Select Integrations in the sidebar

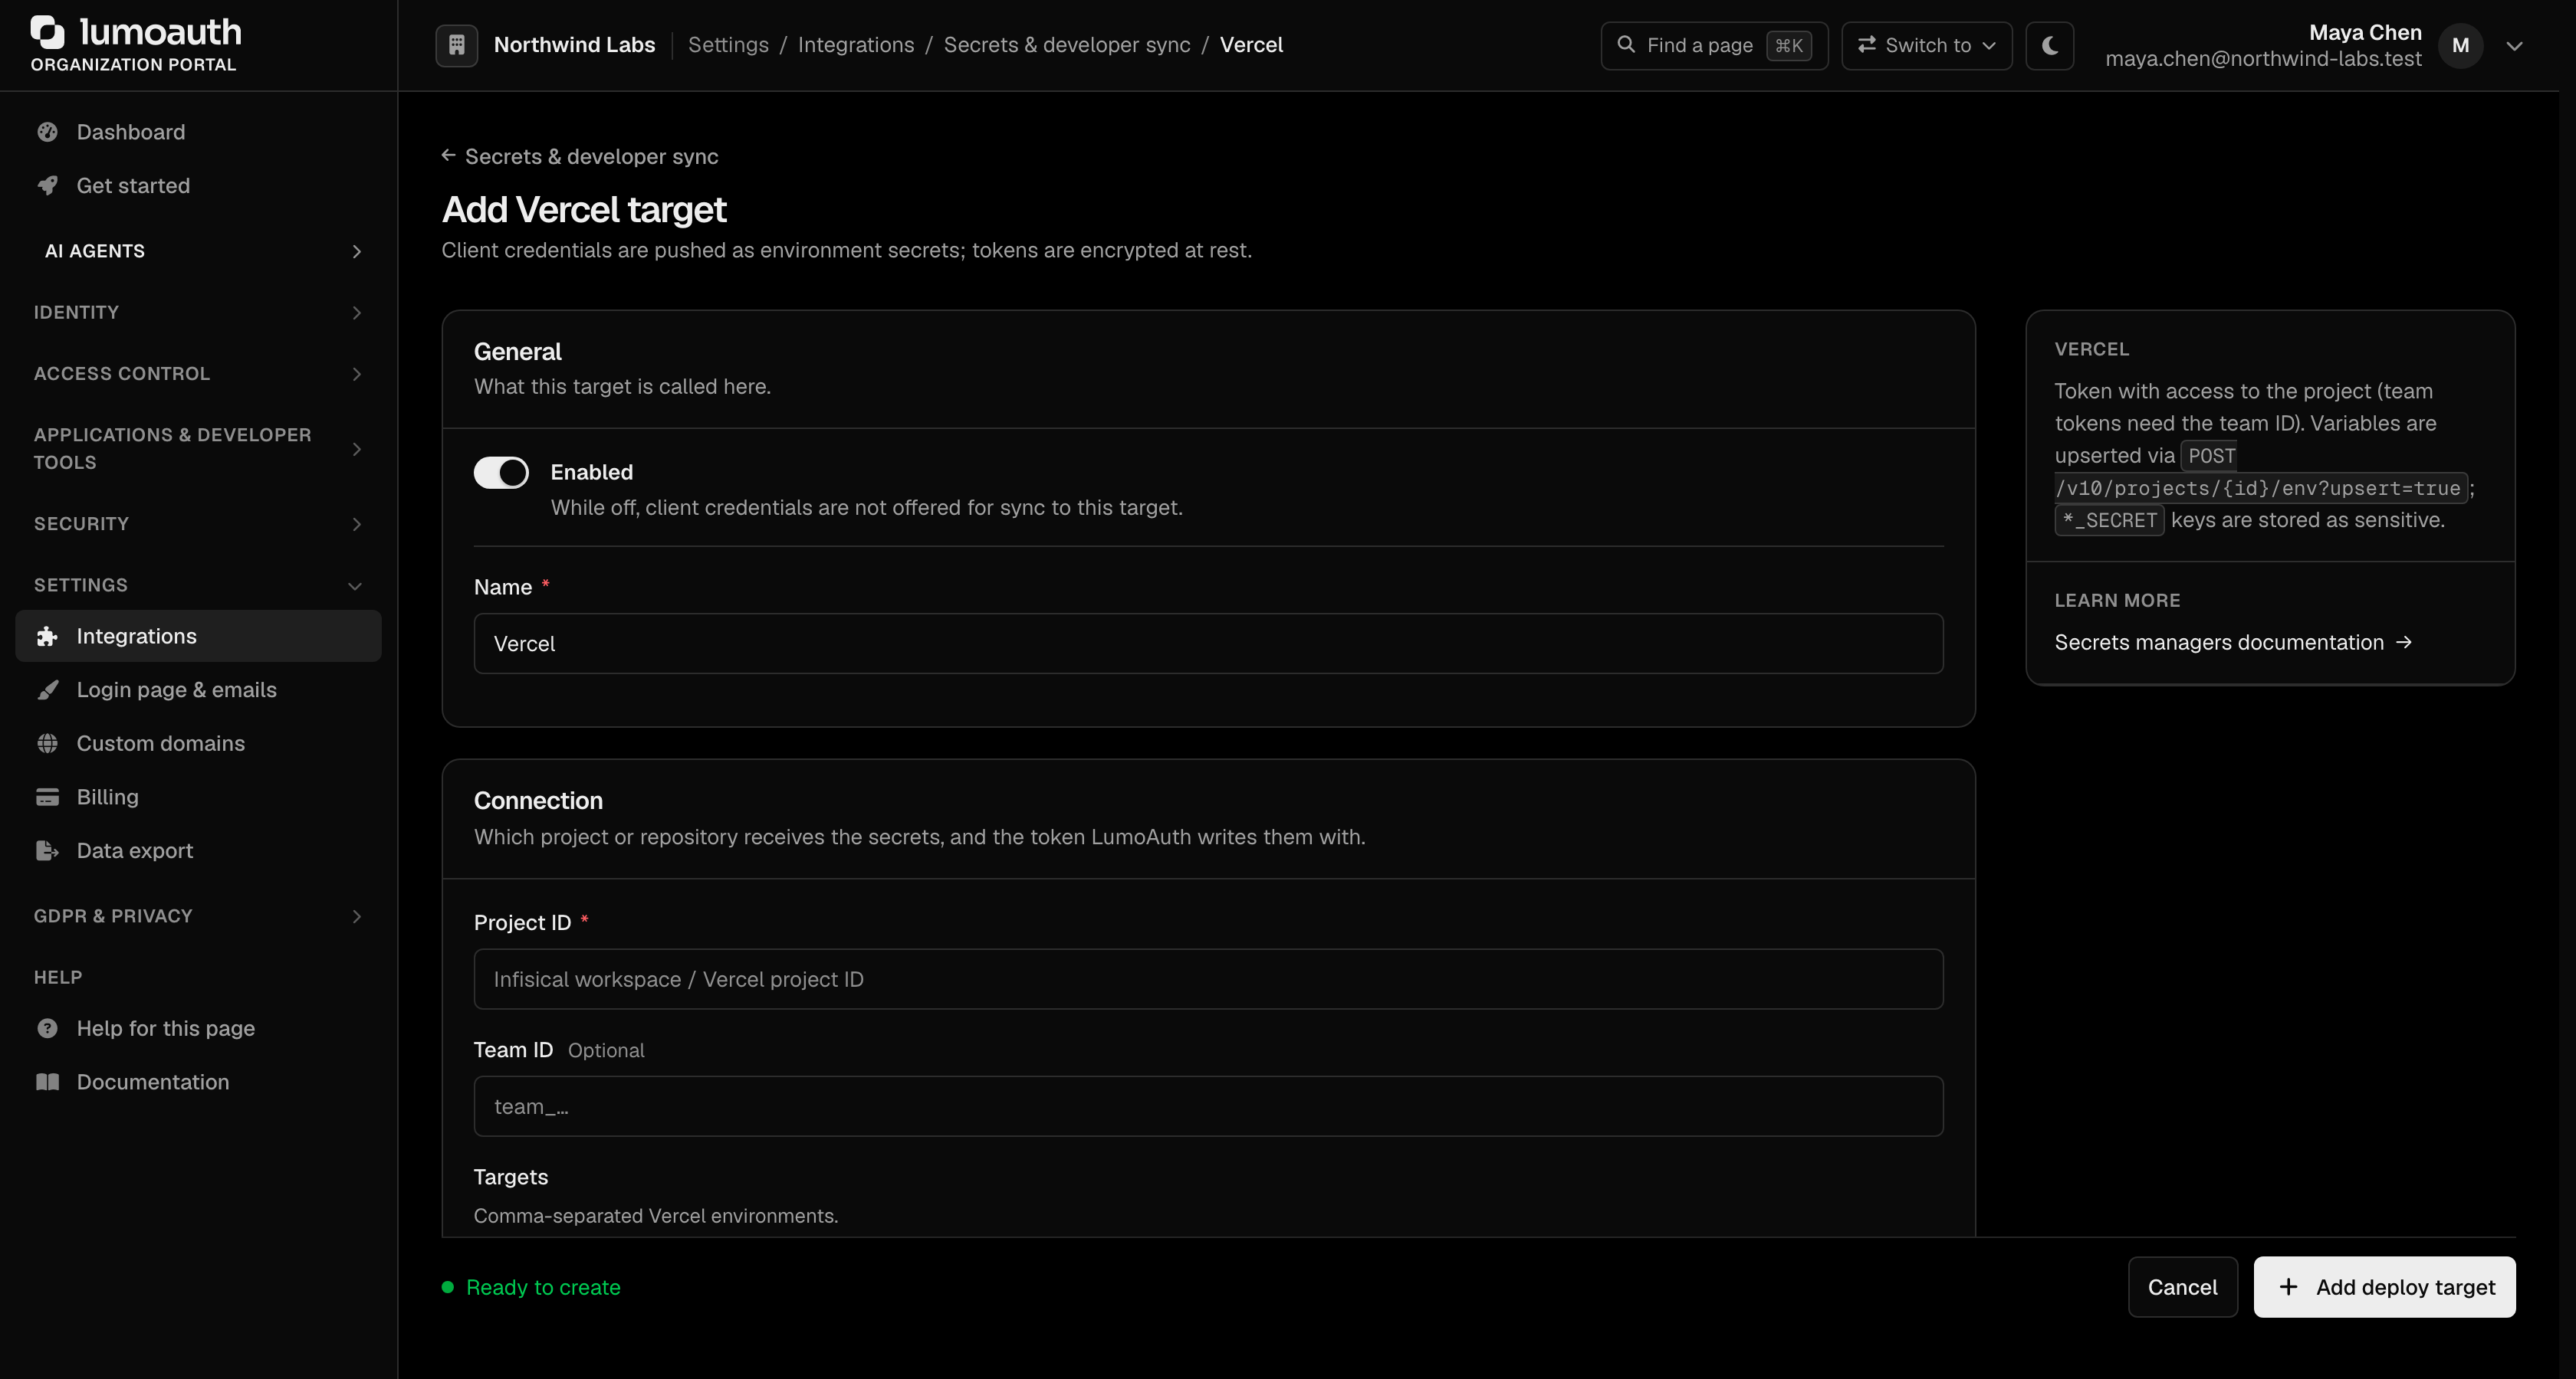coord(198,637)
